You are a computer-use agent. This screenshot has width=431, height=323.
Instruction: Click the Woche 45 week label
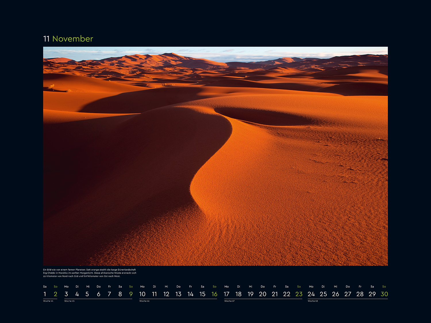tap(69, 301)
